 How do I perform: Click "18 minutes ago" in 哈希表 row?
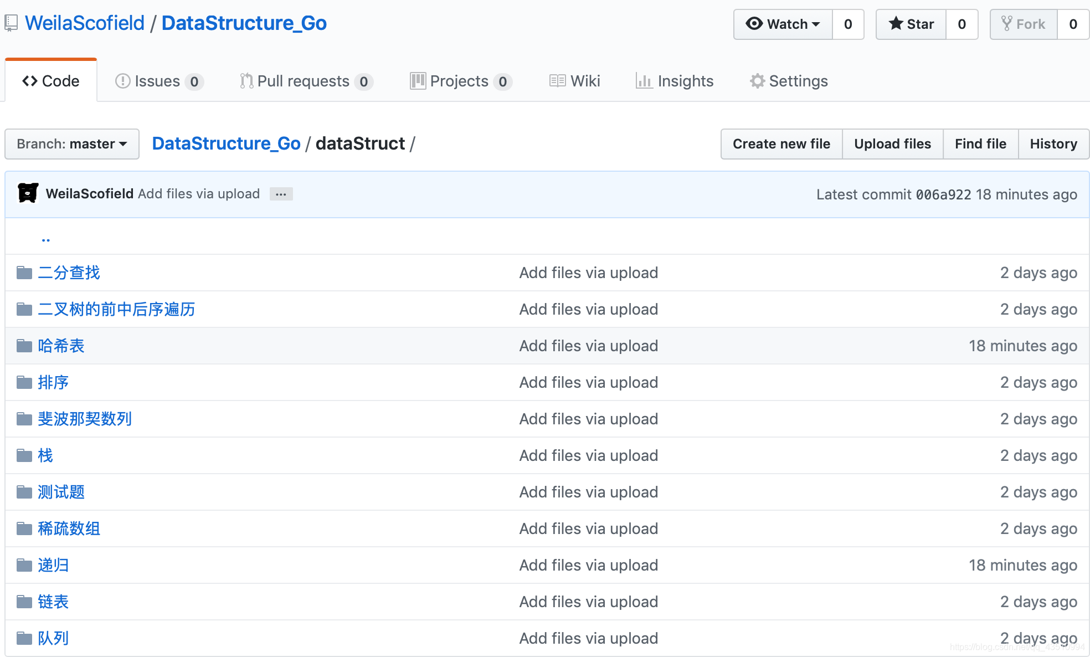[1023, 346]
